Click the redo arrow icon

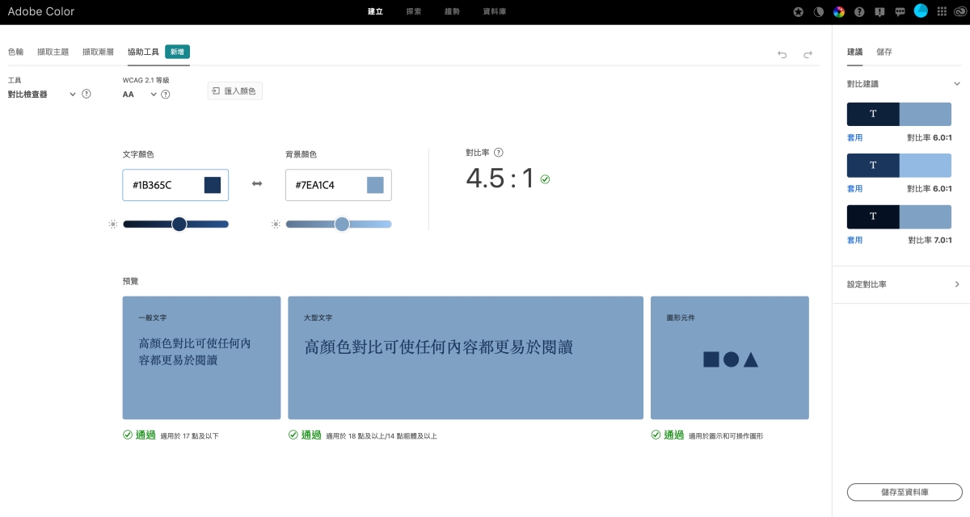tap(808, 54)
